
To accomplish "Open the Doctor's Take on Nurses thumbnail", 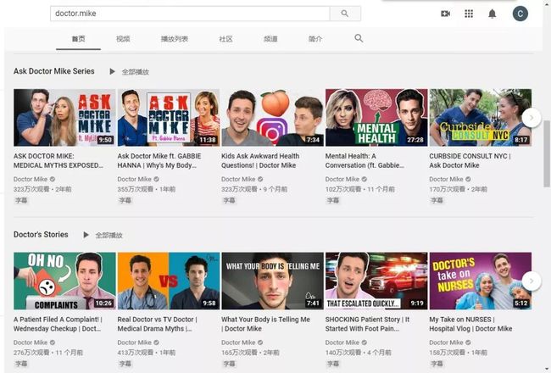I will pyautogui.click(x=481, y=281).
